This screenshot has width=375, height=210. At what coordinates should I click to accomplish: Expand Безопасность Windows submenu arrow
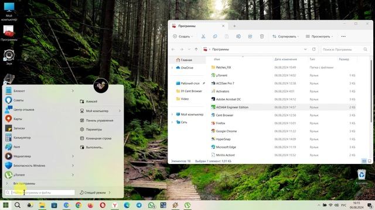pyautogui.click(x=73, y=166)
